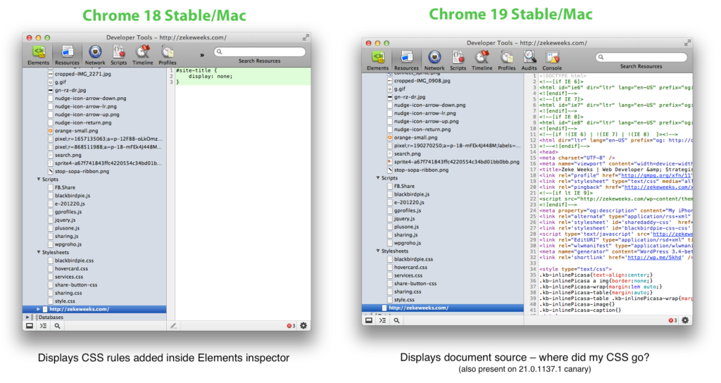Open error count indicator in Chrome 18
721x383 pixels.
[291, 326]
